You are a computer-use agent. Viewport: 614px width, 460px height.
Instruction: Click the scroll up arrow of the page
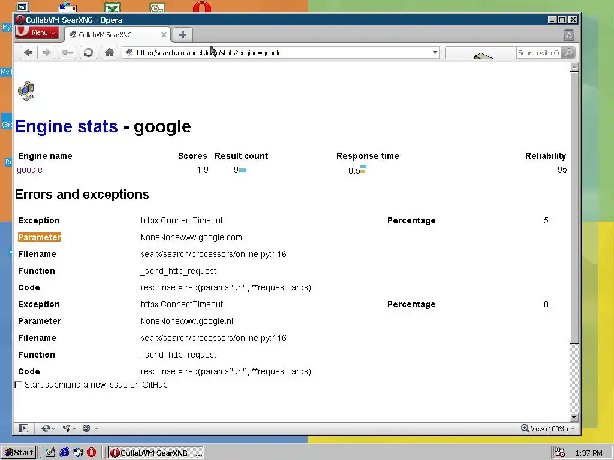pyautogui.click(x=574, y=67)
